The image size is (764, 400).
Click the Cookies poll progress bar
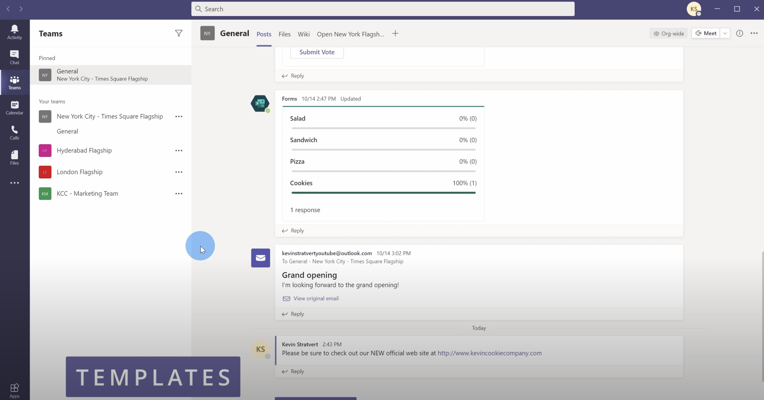tap(383, 192)
